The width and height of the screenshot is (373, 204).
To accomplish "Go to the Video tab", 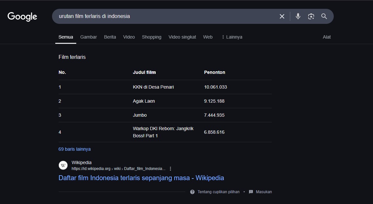I will pyautogui.click(x=129, y=37).
